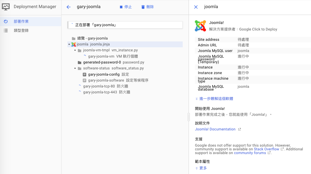Click the Deployment Manager logo icon
Screen dimensions: 311x174
6,7
